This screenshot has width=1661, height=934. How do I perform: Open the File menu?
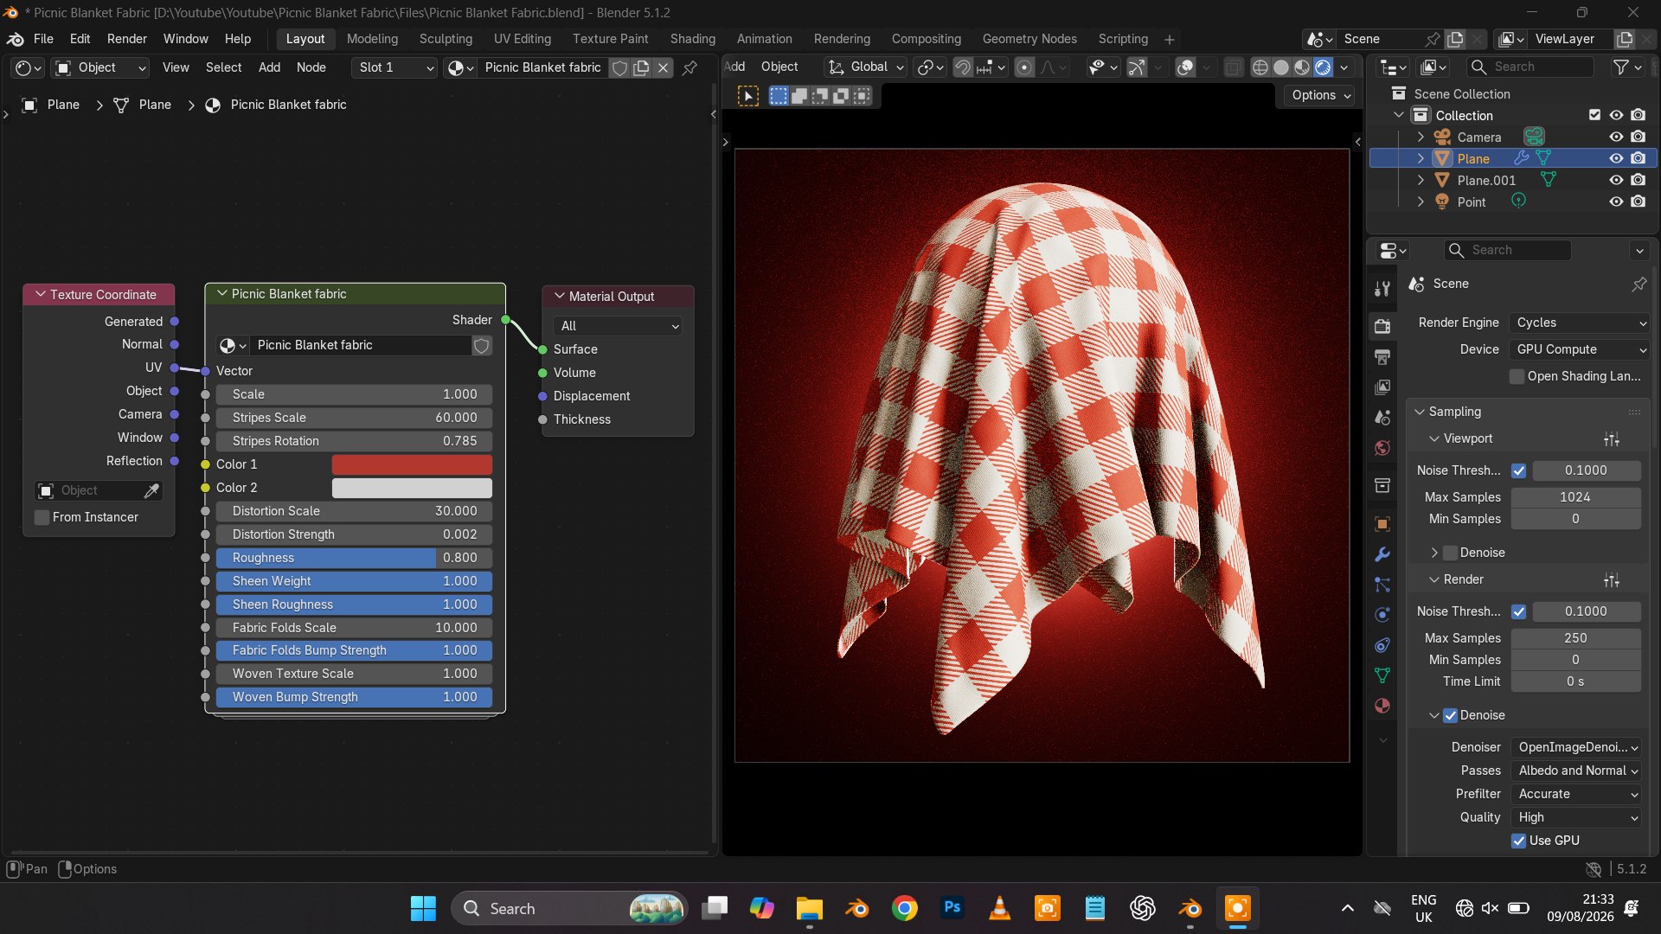click(43, 39)
